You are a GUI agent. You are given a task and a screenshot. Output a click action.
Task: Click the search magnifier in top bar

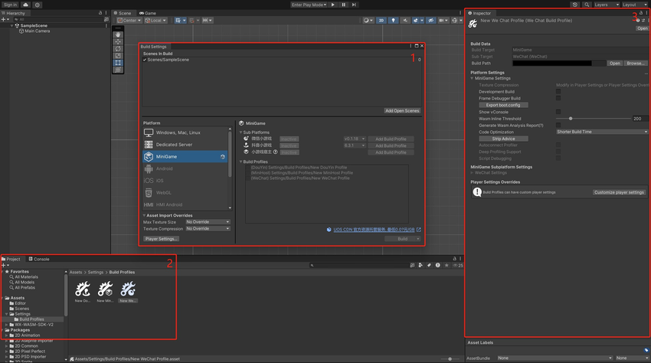[x=586, y=5]
